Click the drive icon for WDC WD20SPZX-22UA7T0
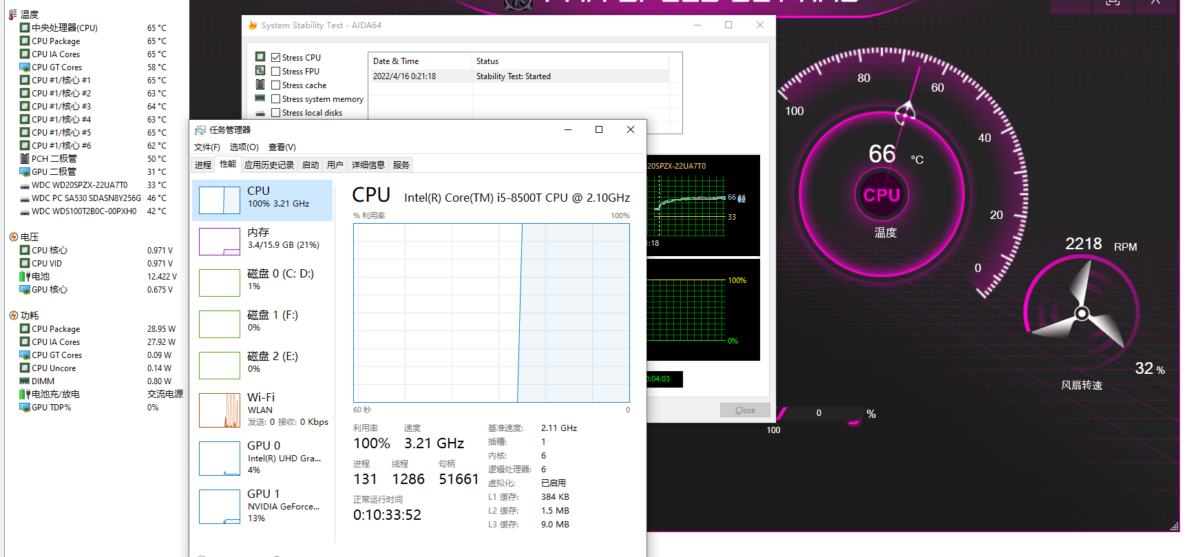1187x557 pixels. pyautogui.click(x=25, y=185)
